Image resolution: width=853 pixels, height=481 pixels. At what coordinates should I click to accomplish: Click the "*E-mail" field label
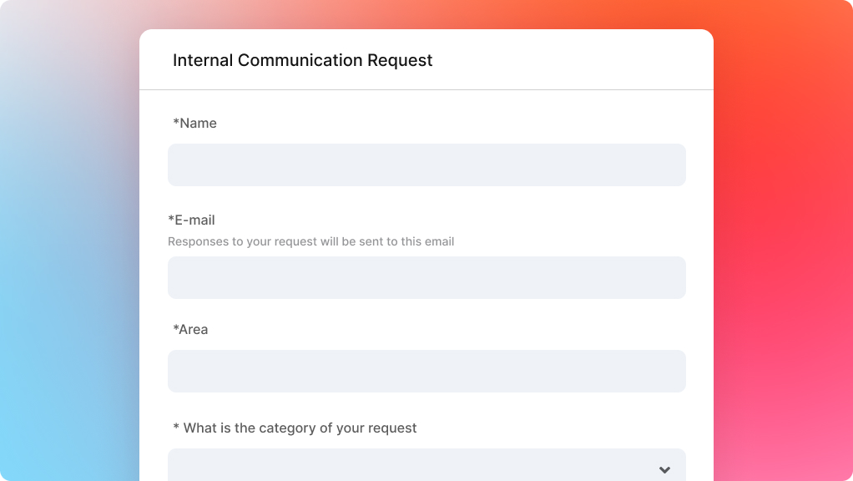(191, 220)
